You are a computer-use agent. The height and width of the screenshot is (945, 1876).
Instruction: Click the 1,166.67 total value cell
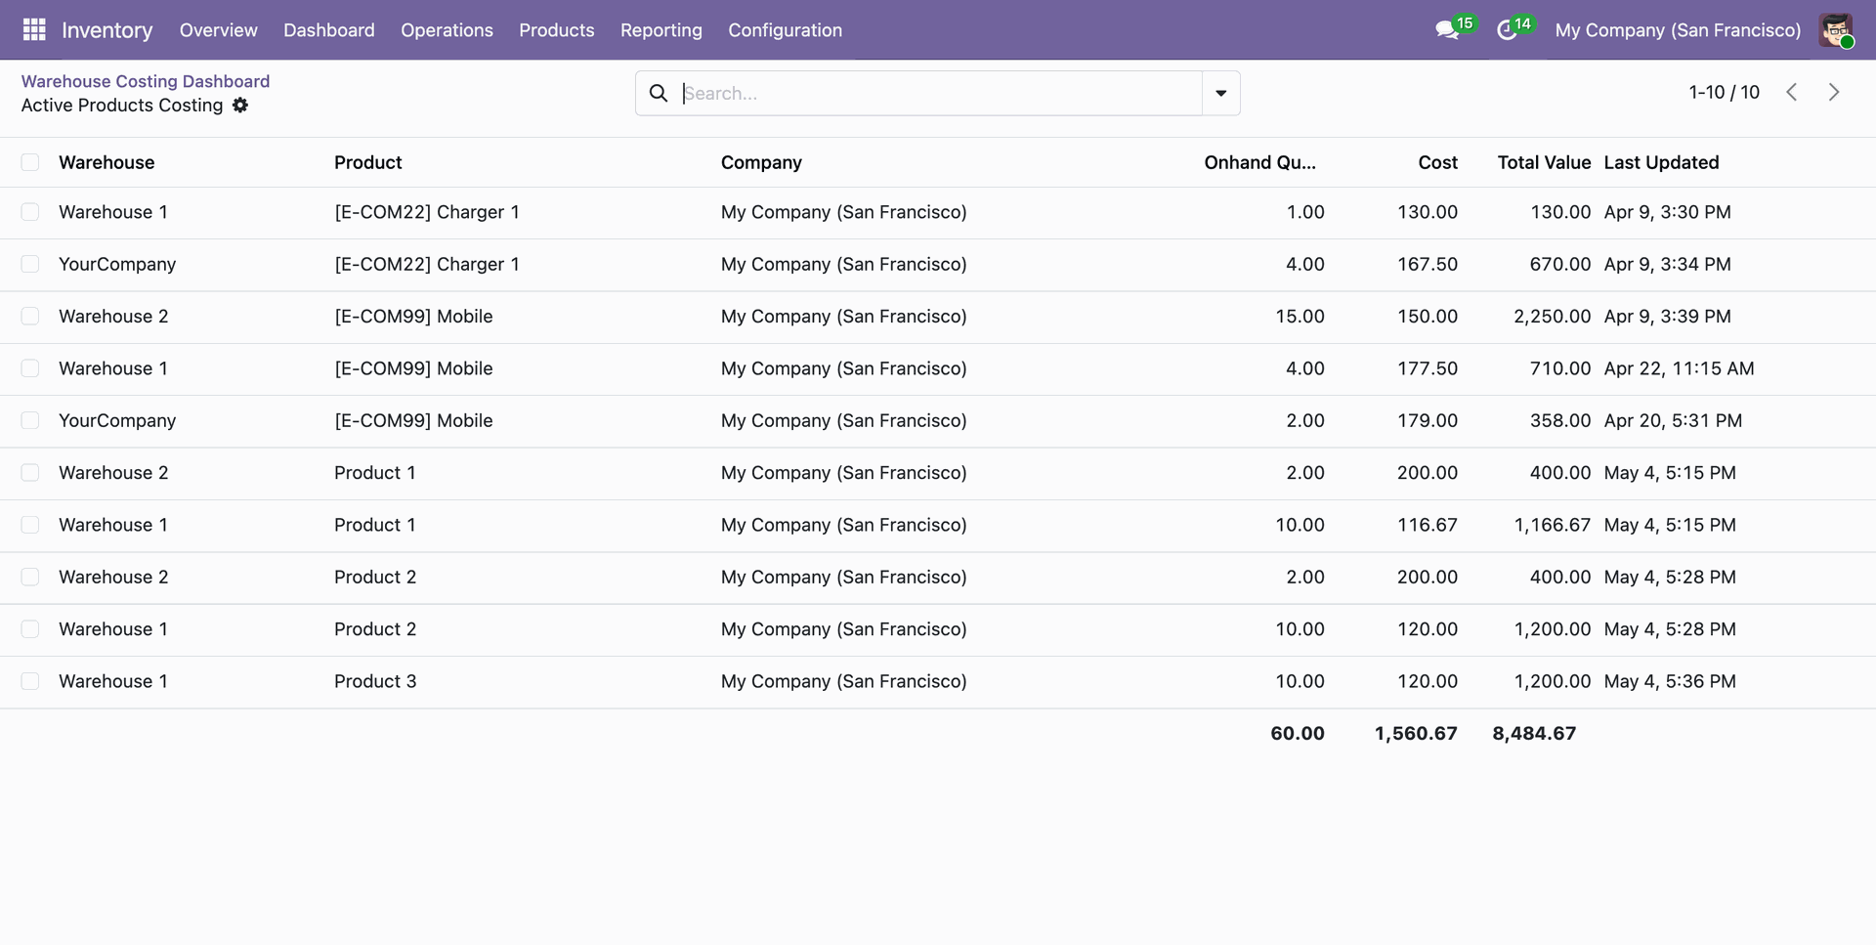[1552, 525]
